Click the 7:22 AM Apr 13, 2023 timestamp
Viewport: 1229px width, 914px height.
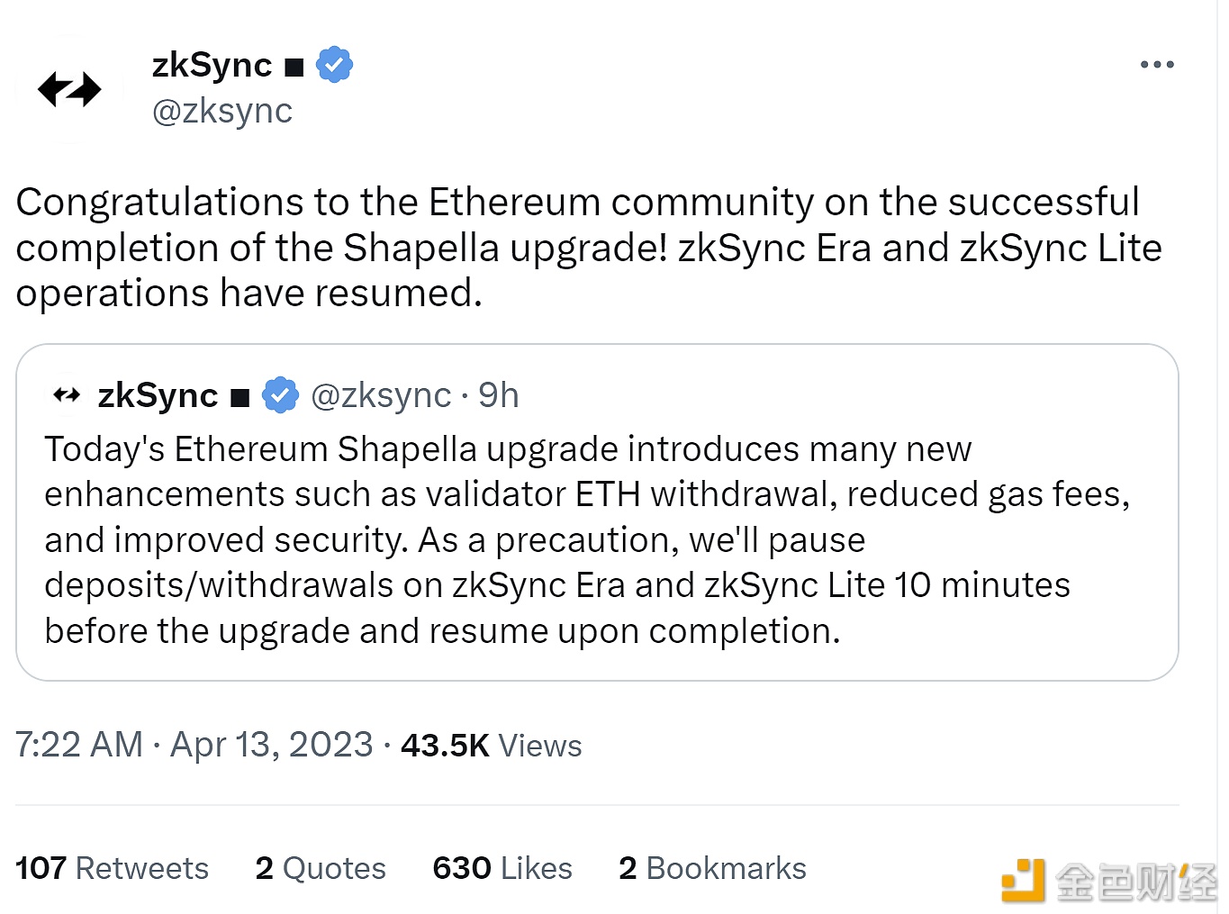pos(194,745)
